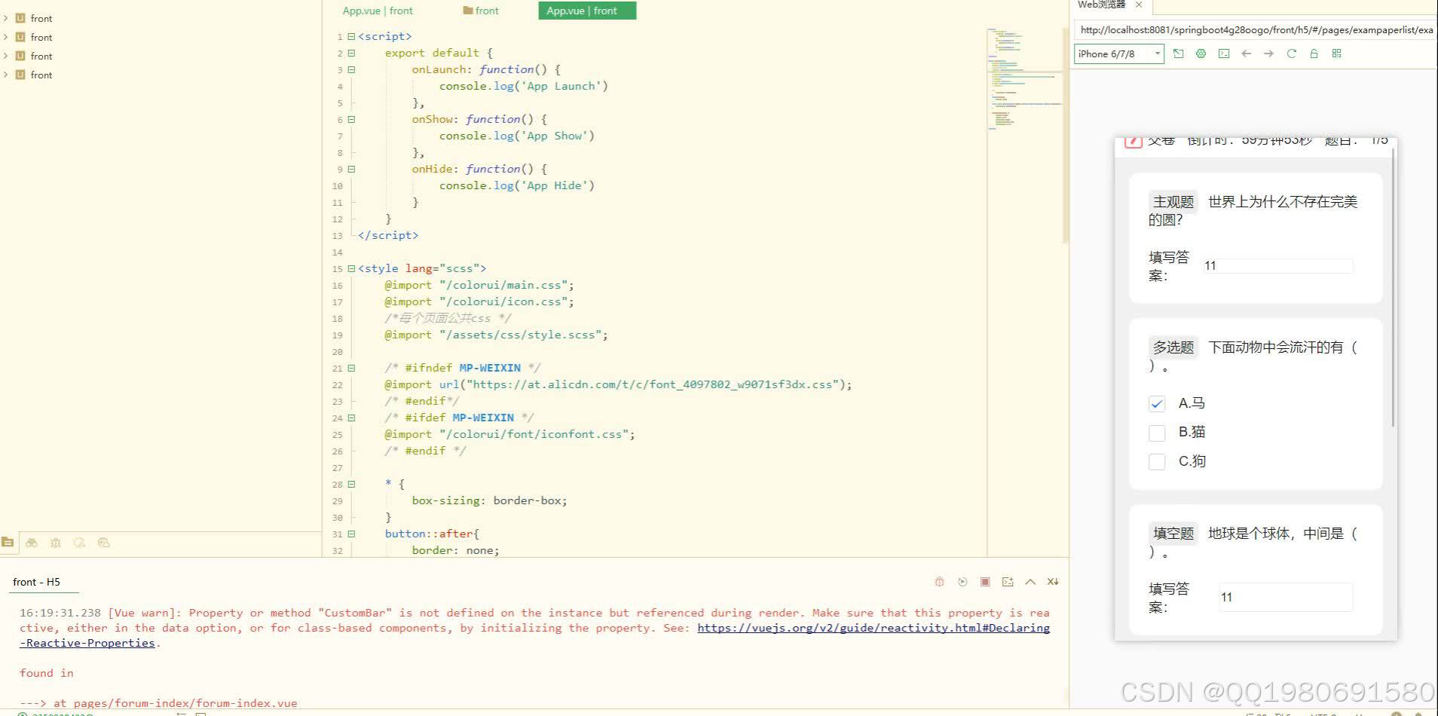This screenshot has width=1438, height=716.
Task: Toggle the lock icon in browser toolbar
Action: click(1314, 54)
